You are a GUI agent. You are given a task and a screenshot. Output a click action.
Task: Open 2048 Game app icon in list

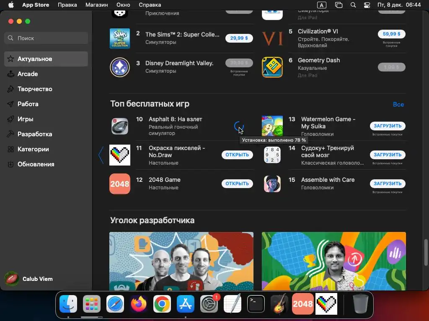click(x=120, y=184)
